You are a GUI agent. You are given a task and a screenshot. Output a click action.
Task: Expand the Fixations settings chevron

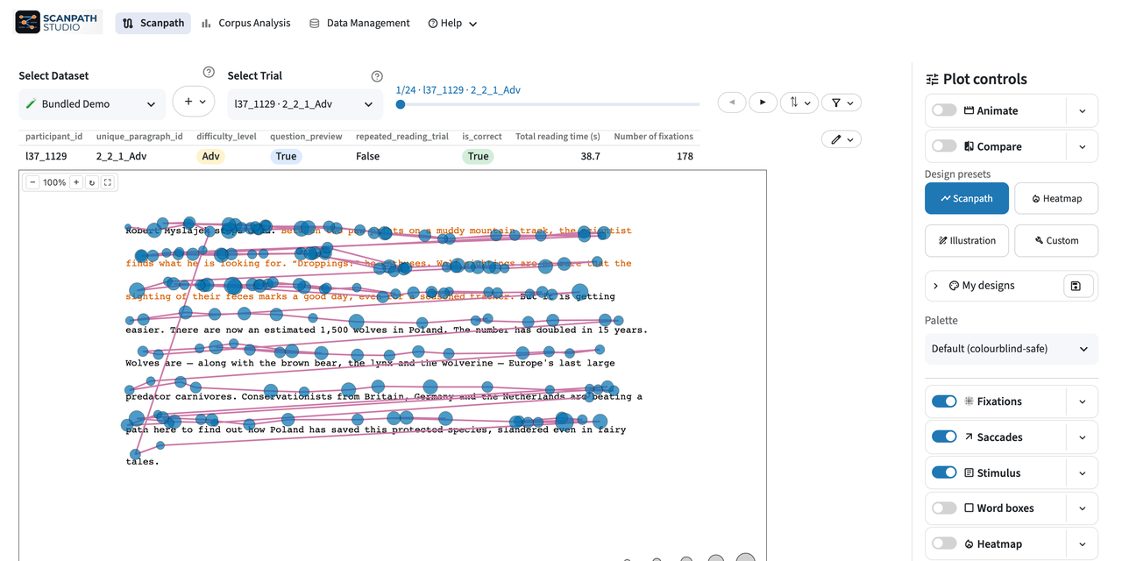1083,401
